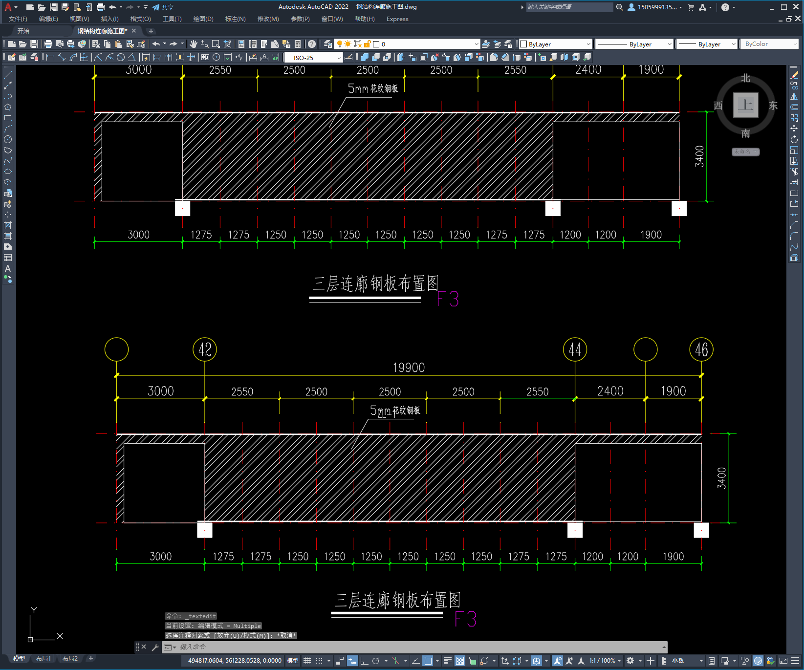Viewport: 804px width, 670px height.
Task: Open the 标注(N) menu
Action: (235, 19)
